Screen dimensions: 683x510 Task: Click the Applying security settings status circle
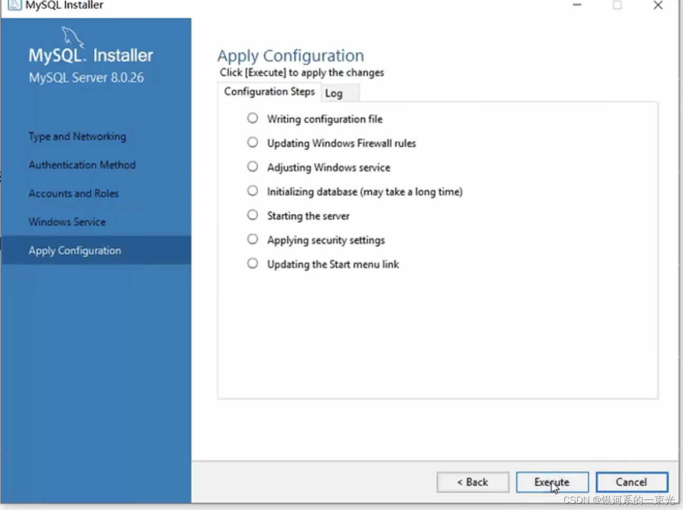253,239
